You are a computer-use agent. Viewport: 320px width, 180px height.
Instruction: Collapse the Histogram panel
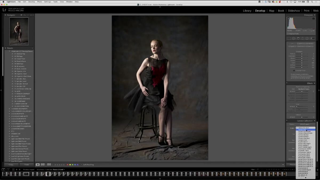[314, 15]
